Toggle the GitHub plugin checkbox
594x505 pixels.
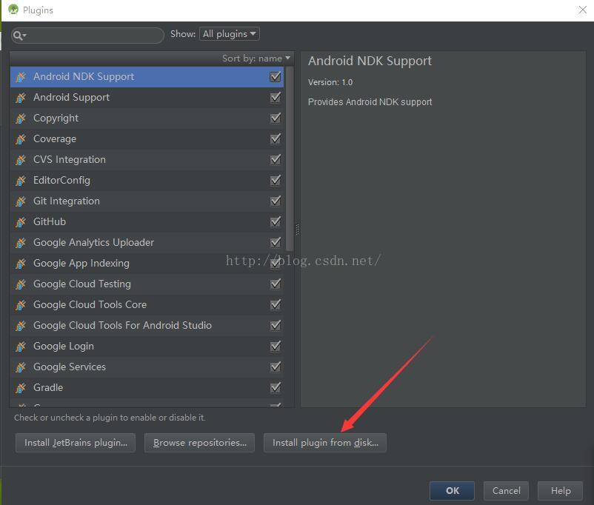click(x=276, y=221)
